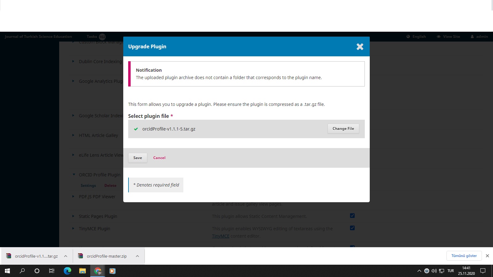Toggle the TinyMCE Plugin enabled checkbox

click(x=352, y=228)
